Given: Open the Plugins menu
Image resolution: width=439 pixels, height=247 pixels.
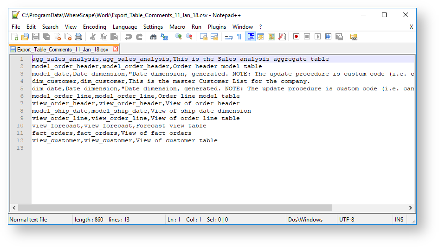Looking at the screenshot, I should [x=217, y=27].
